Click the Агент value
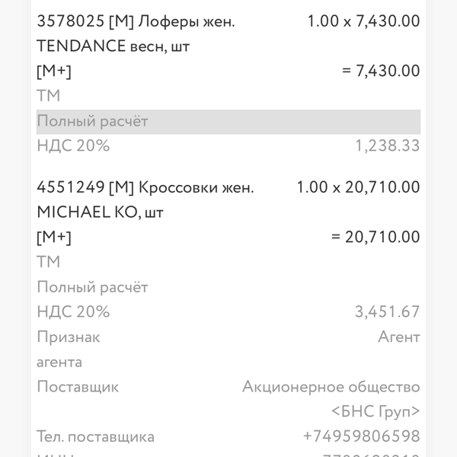The height and width of the screenshot is (457, 457). [399, 337]
